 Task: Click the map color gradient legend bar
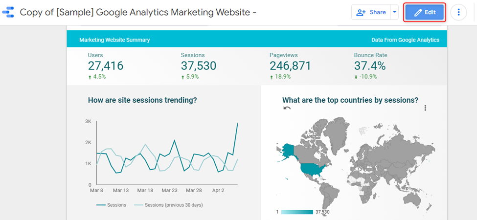(297, 212)
